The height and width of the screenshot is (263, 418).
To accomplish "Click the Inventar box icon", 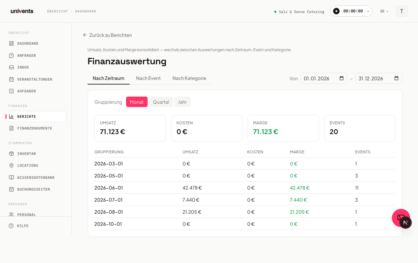I will 11,154.
